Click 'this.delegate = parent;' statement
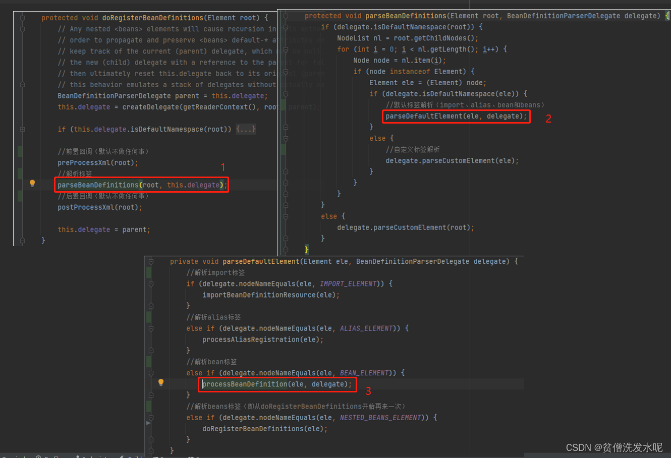The width and height of the screenshot is (671, 458). coord(104,230)
